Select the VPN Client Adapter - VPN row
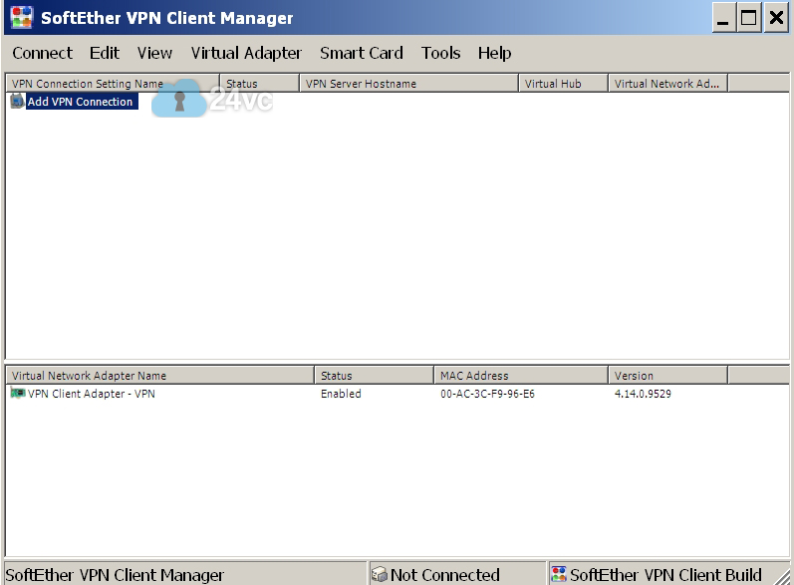 pos(397,394)
